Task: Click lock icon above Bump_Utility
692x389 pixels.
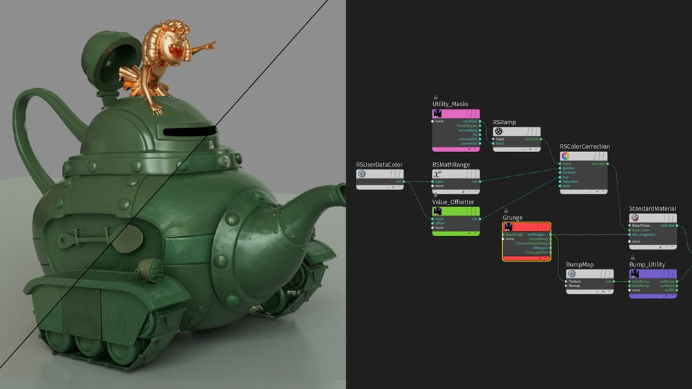Action: [632, 257]
